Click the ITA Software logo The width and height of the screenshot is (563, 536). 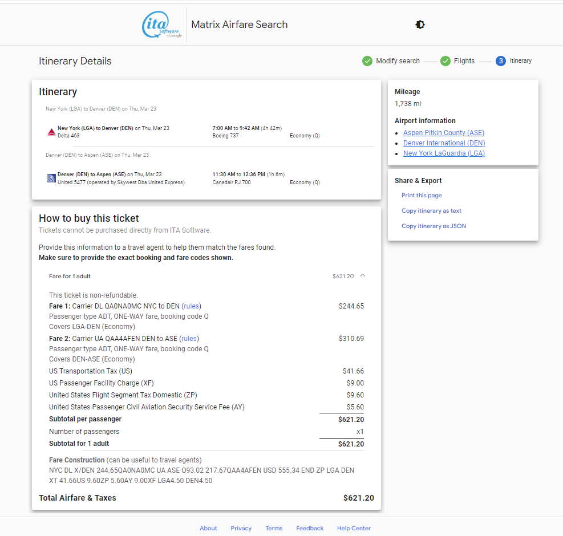[162, 25]
